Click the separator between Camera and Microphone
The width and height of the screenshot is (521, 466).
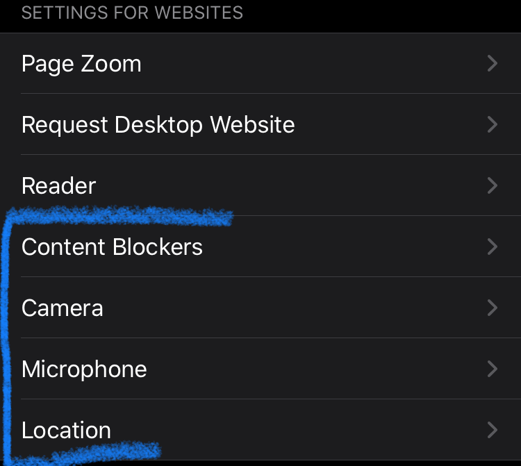(271, 338)
